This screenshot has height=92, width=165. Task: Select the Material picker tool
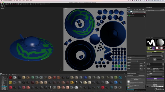click(x=21, y=4)
